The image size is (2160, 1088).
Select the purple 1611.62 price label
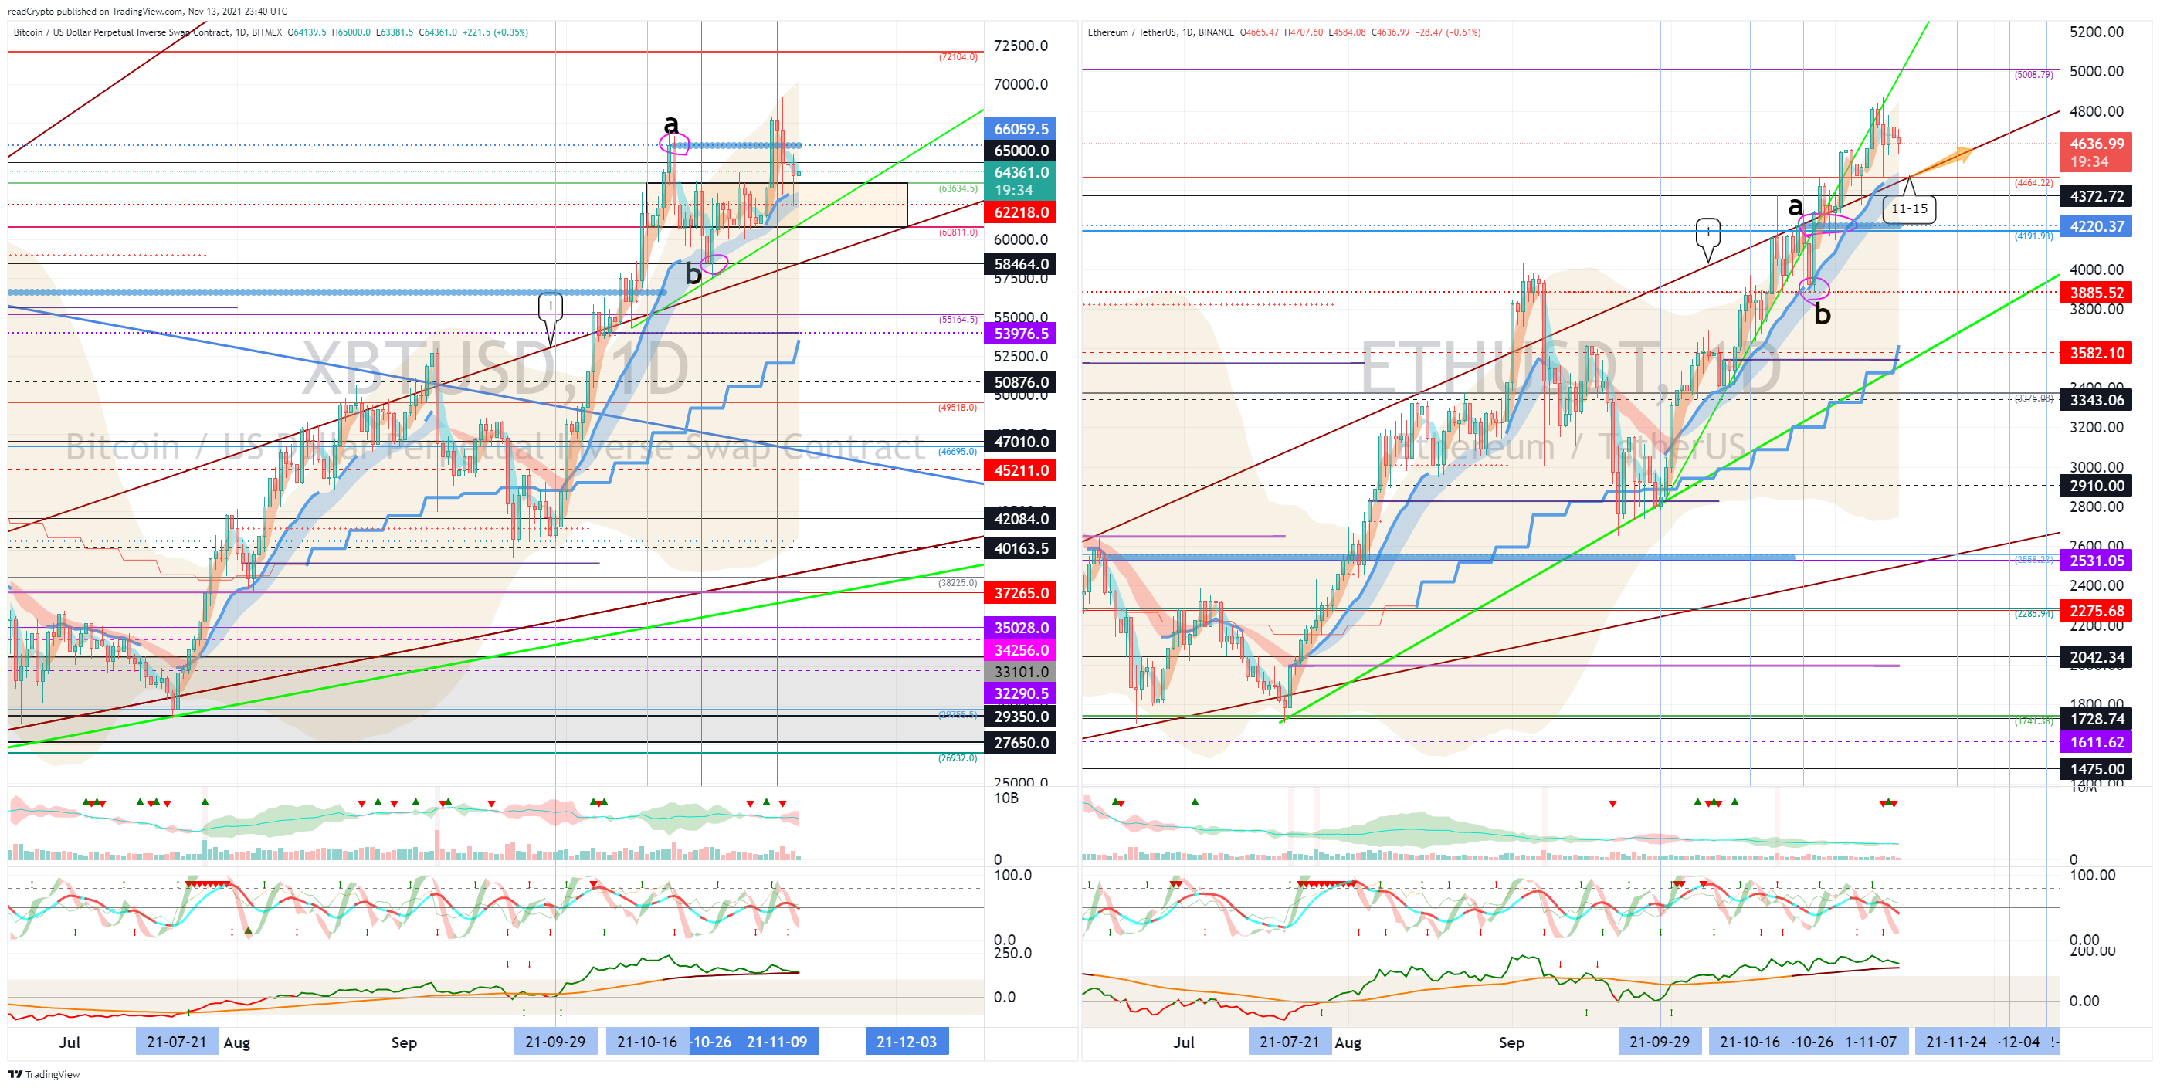point(2095,743)
